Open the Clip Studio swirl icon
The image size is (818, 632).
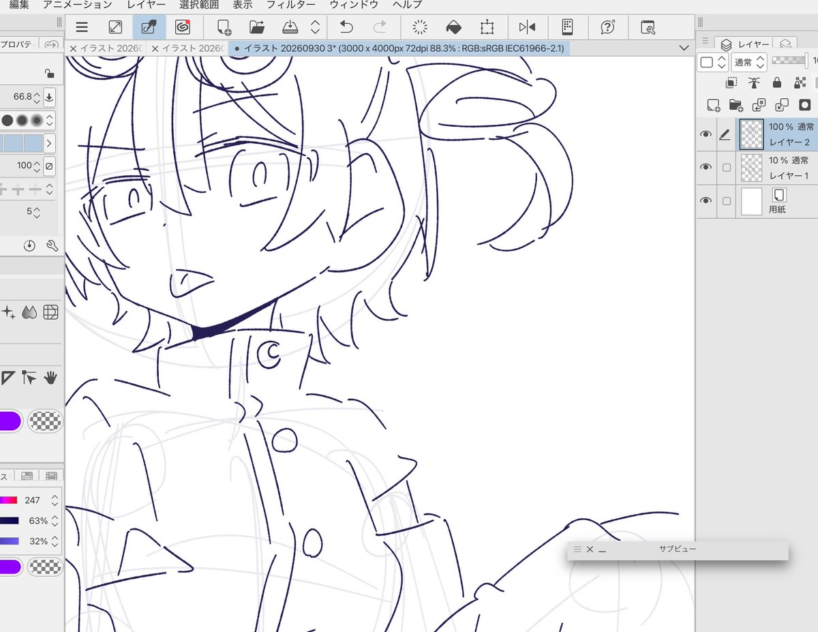(x=182, y=27)
